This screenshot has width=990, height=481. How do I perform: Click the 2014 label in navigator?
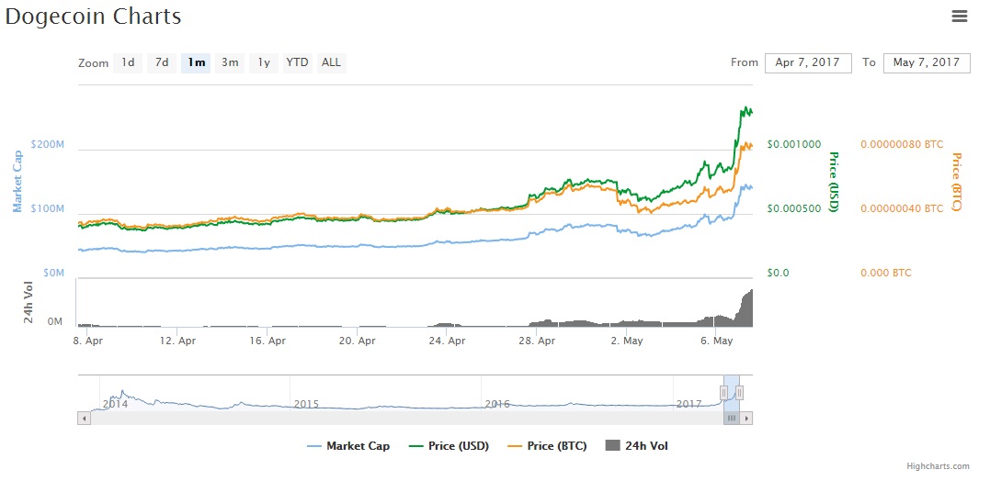(x=115, y=404)
